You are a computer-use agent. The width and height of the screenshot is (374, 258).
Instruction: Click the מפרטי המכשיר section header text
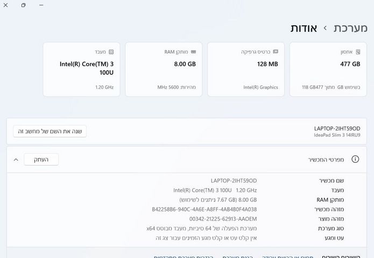point(326,160)
